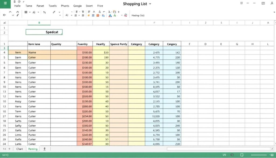
Task: Open the Tovells menu
Action: (x=53, y=6)
